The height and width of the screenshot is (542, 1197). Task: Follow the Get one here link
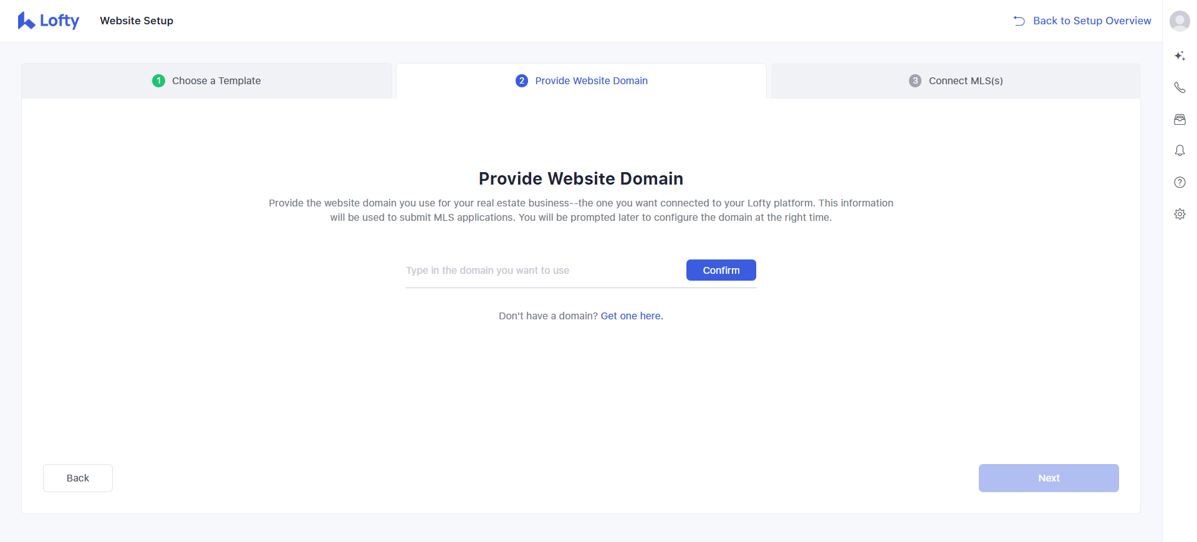pos(631,316)
